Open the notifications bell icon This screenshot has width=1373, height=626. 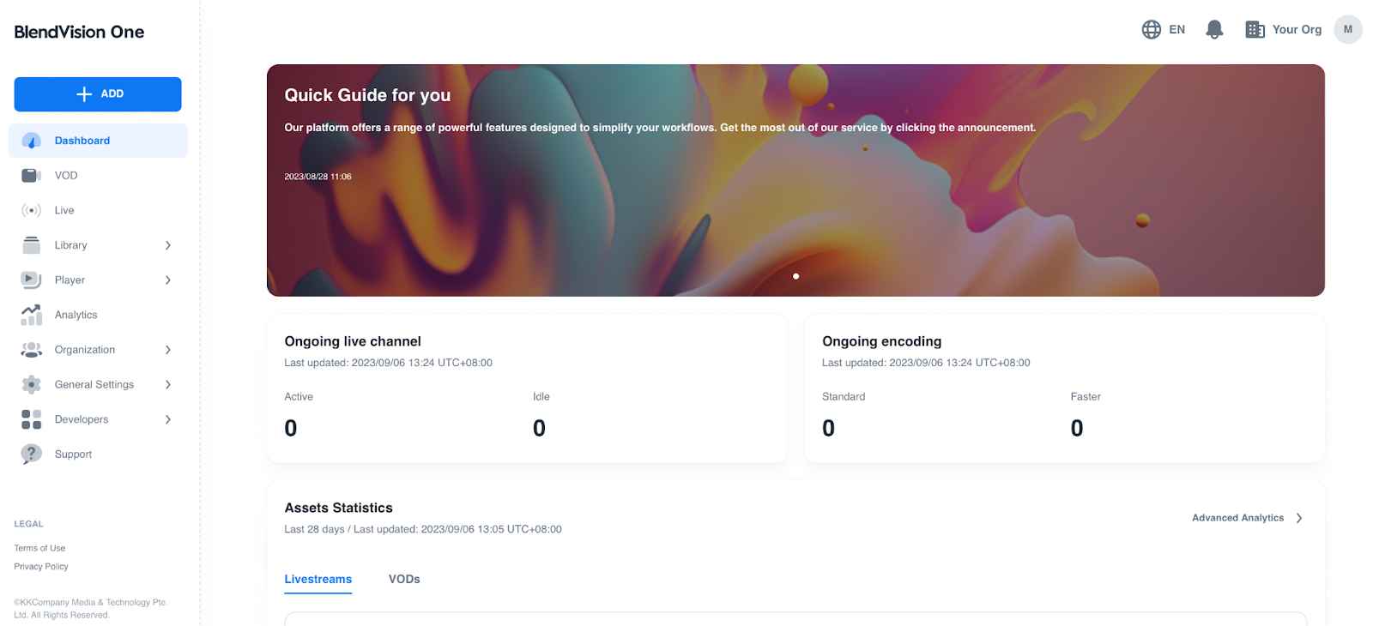click(1214, 30)
